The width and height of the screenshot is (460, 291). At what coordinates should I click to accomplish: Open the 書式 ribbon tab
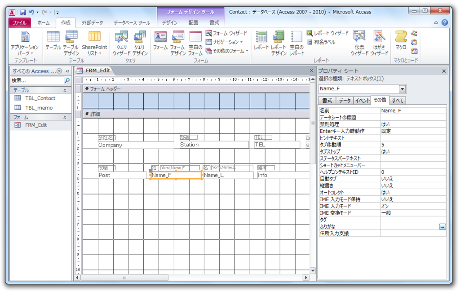(214, 22)
